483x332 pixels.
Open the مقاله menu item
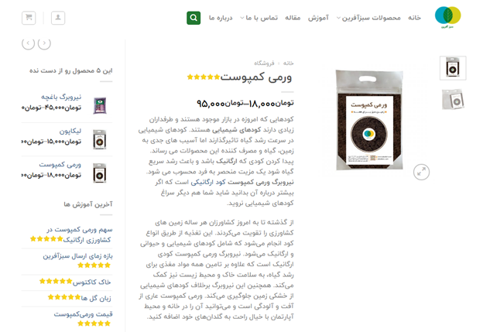293,18
